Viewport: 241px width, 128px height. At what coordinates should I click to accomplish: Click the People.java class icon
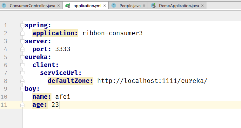coord(114,6)
